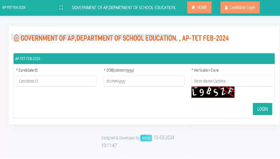The image size is (280, 159).
Task: Click the Enter Above Captcha field
Action: [x=231, y=81]
